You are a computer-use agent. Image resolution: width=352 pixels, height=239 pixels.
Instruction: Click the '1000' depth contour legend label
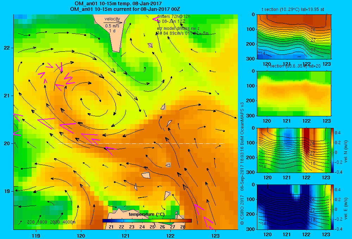click(x=42, y=222)
